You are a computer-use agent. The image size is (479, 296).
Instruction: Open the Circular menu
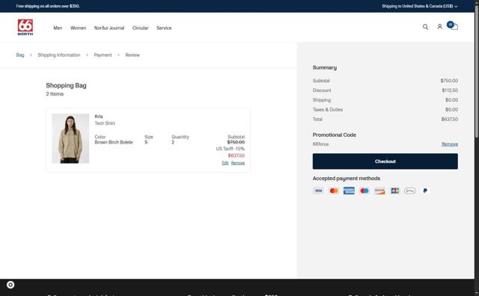click(140, 28)
